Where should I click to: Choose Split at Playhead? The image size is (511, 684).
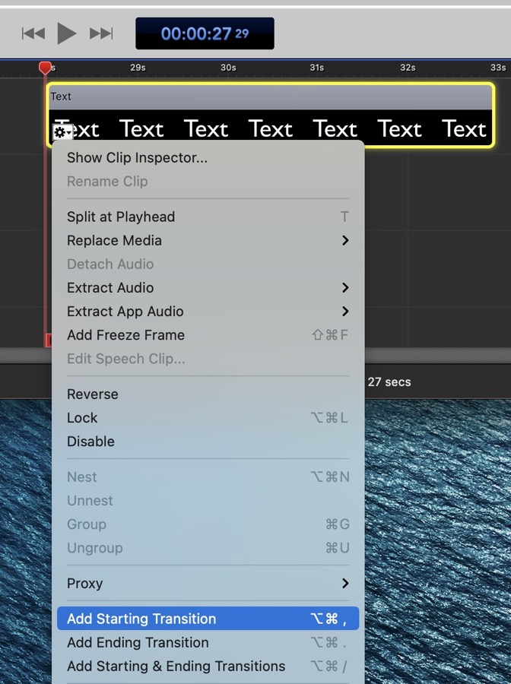click(x=121, y=217)
